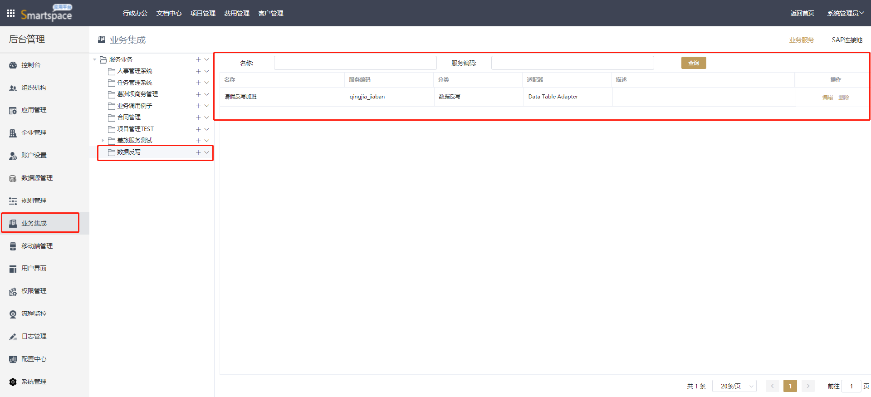Open chevron menu for 服务业务

click(206, 59)
